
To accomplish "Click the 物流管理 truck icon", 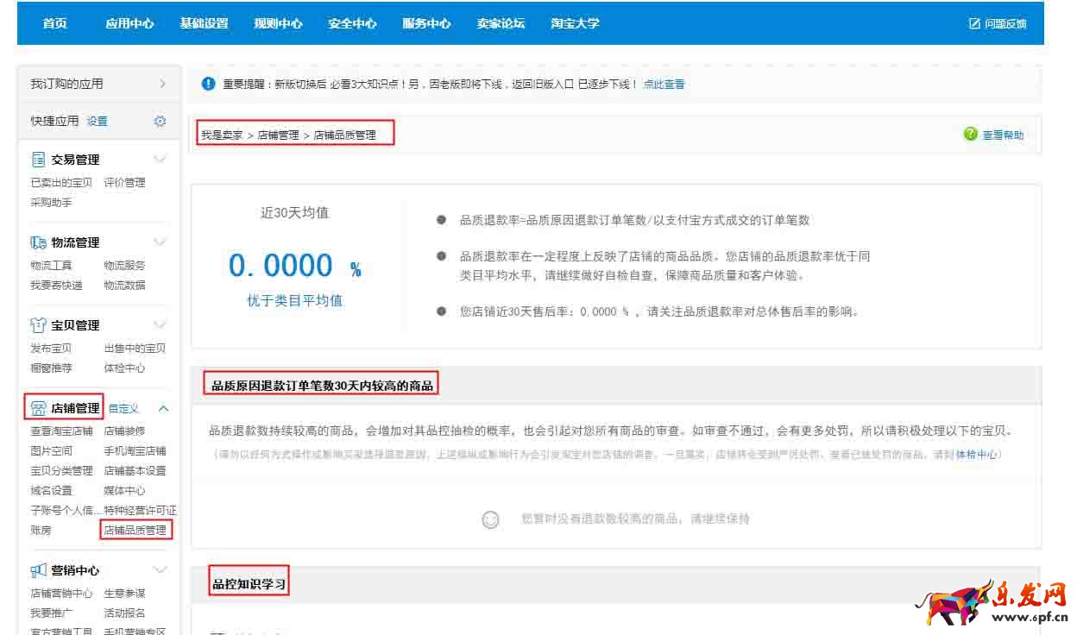I will click(x=38, y=242).
